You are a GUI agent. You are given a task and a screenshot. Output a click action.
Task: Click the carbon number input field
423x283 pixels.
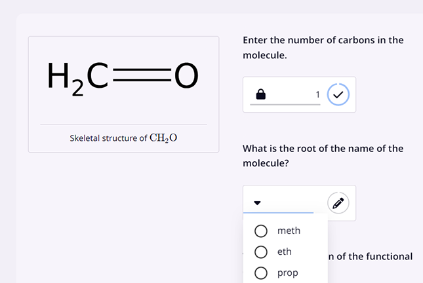click(x=289, y=95)
